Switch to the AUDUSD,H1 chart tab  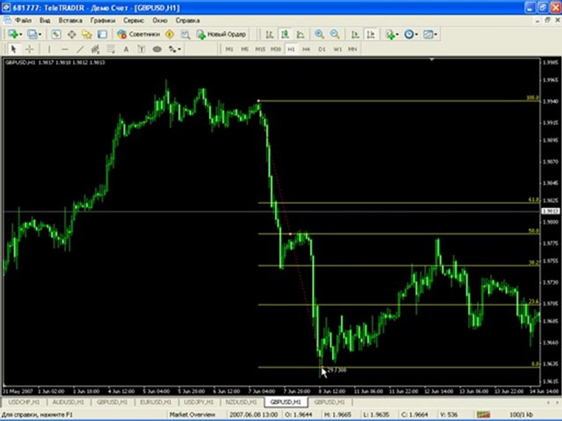coord(68,402)
